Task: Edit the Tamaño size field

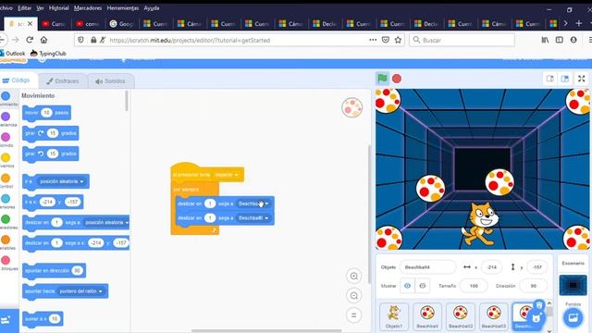Action: [474, 286]
